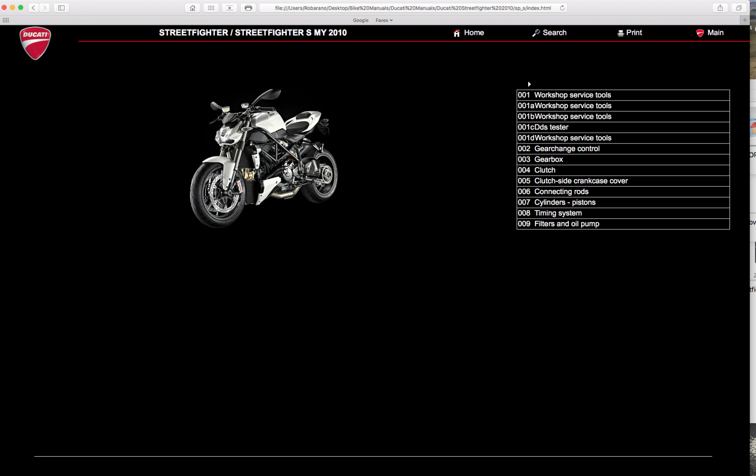Image resolution: width=756 pixels, height=476 pixels.
Task: Go back with Safari's back arrow
Action: click(x=34, y=8)
